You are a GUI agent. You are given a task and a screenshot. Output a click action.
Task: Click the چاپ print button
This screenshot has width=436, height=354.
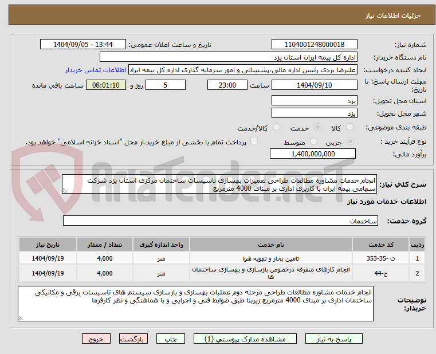171,339
